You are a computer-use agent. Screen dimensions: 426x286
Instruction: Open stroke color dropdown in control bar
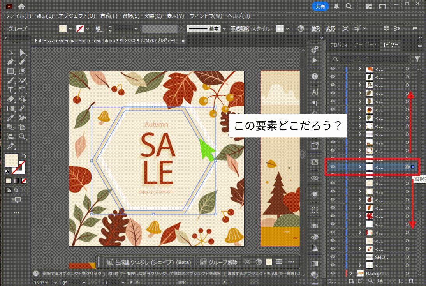point(88,28)
